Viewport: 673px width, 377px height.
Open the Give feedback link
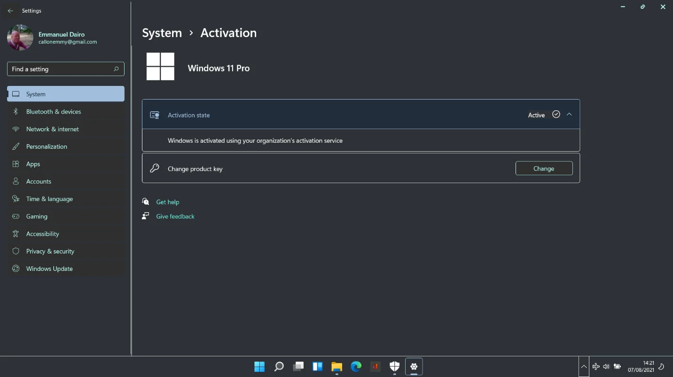point(175,216)
